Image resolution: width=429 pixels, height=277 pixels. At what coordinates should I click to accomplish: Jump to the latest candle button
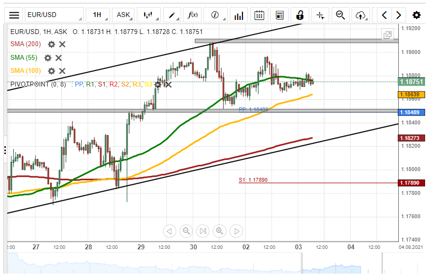[203, 231]
